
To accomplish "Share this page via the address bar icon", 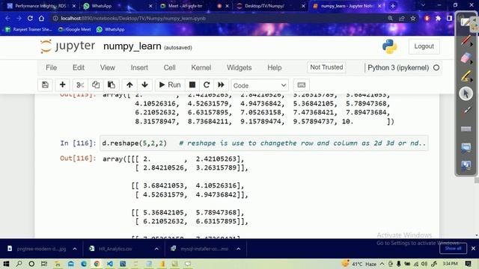I will [402, 18].
